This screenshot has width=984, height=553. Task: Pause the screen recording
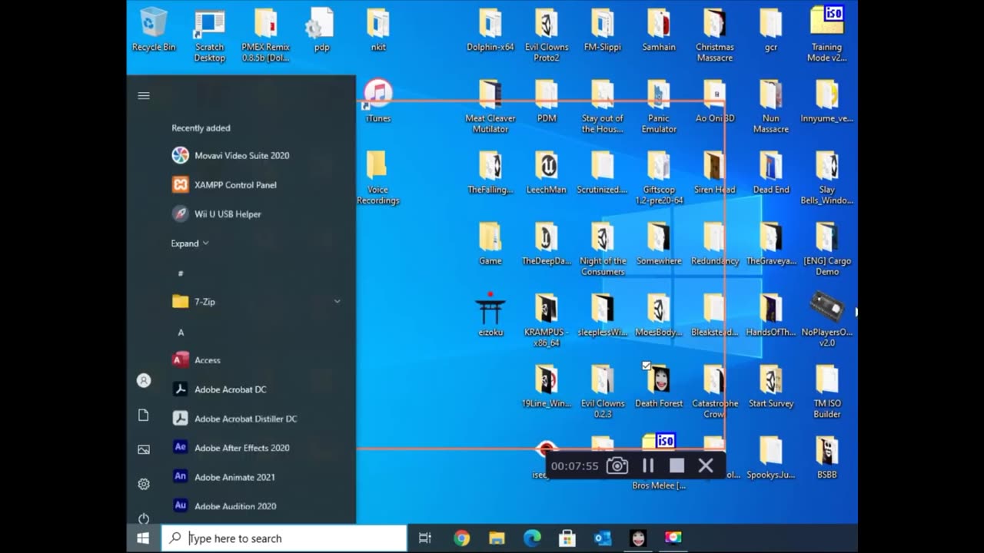pyautogui.click(x=648, y=465)
